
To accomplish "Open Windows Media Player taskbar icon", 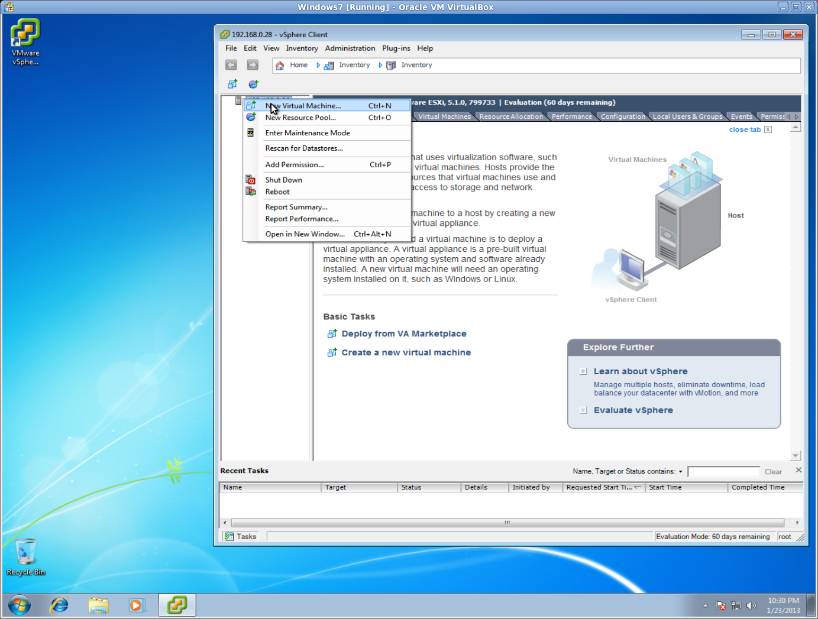I will pos(137,605).
